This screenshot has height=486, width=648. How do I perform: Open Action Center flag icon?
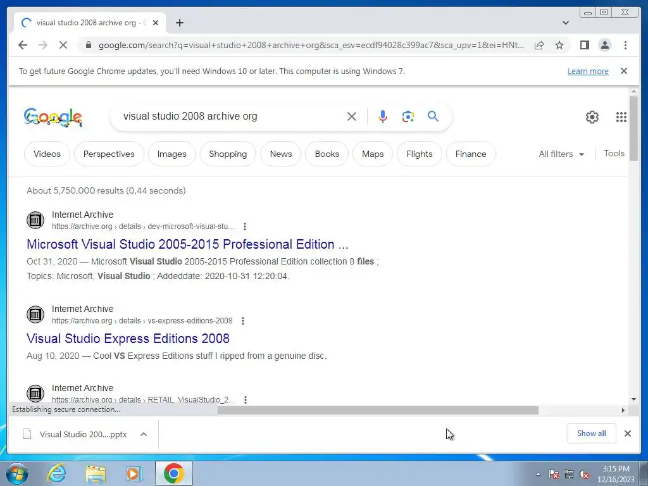coord(554,475)
